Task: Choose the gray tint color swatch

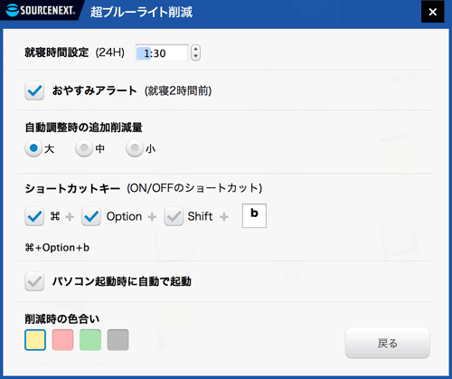Action: tap(118, 340)
